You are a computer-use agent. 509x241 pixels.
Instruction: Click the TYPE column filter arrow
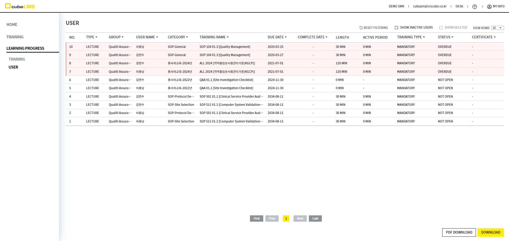point(96,37)
